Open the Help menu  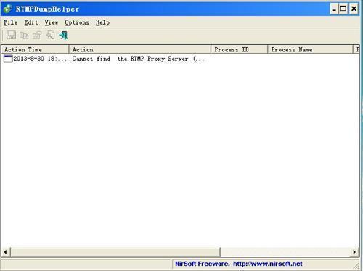(x=102, y=22)
